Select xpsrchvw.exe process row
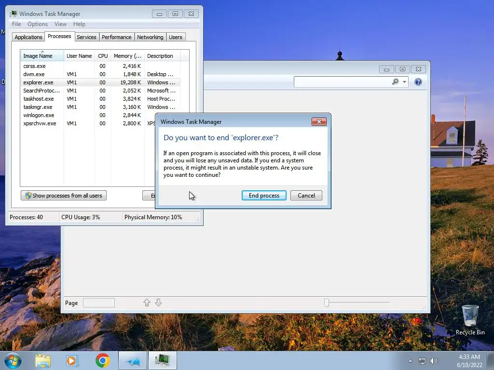 (x=88, y=123)
